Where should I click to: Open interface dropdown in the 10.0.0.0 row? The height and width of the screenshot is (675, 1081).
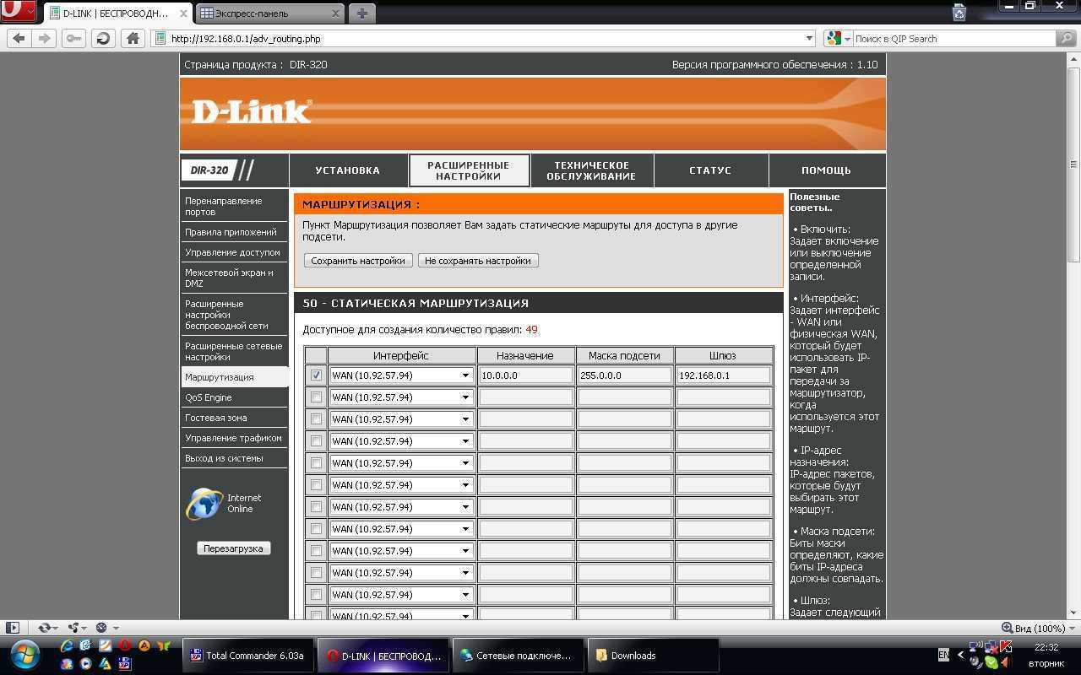tap(401, 375)
